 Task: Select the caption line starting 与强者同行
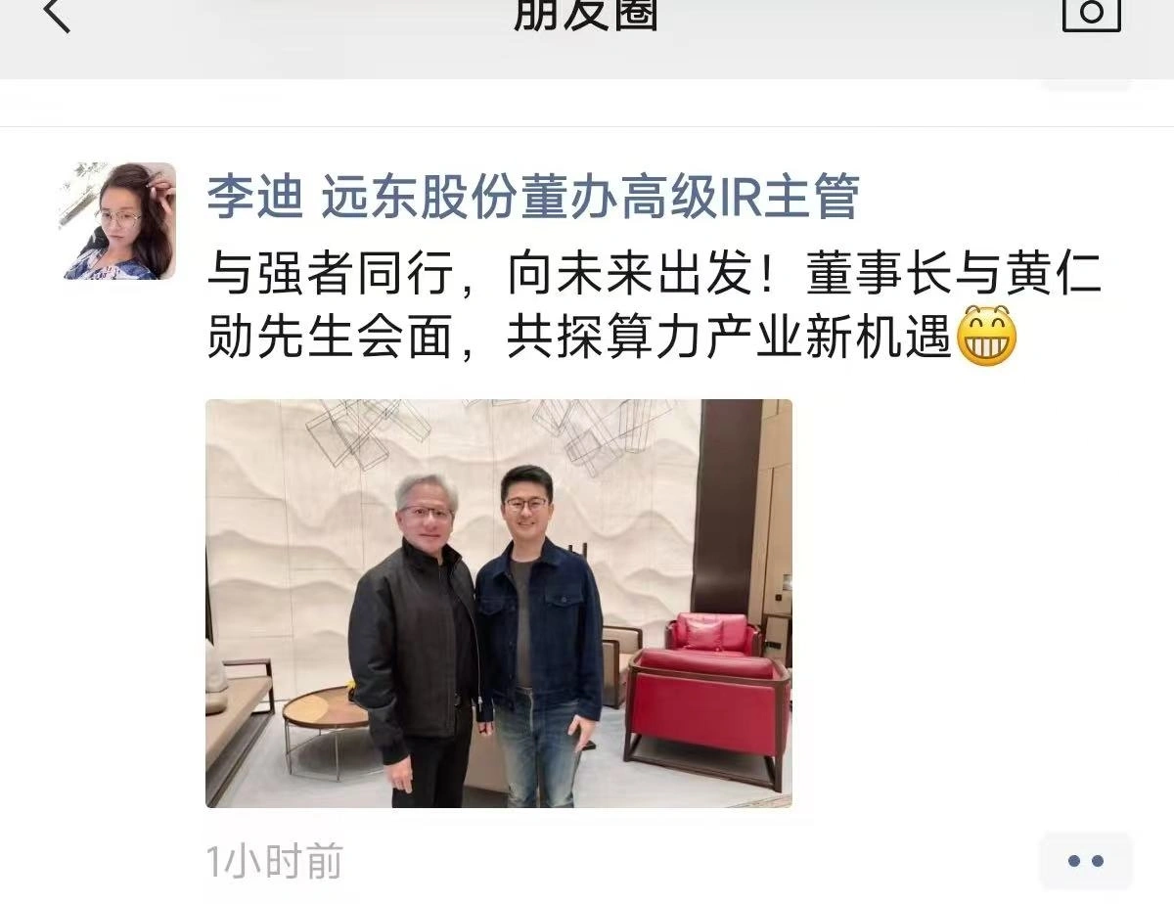point(654,277)
